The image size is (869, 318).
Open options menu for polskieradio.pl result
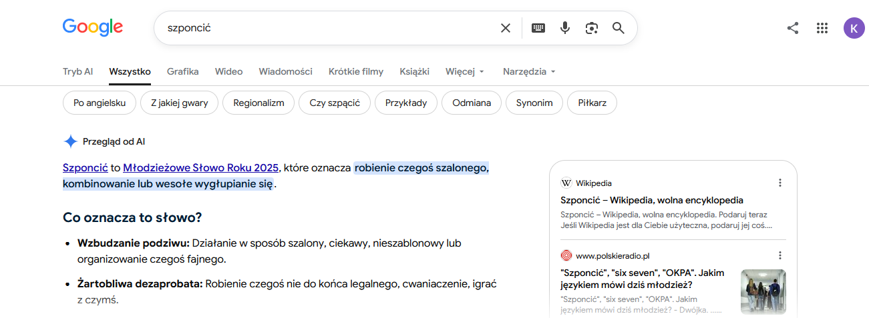(x=779, y=255)
